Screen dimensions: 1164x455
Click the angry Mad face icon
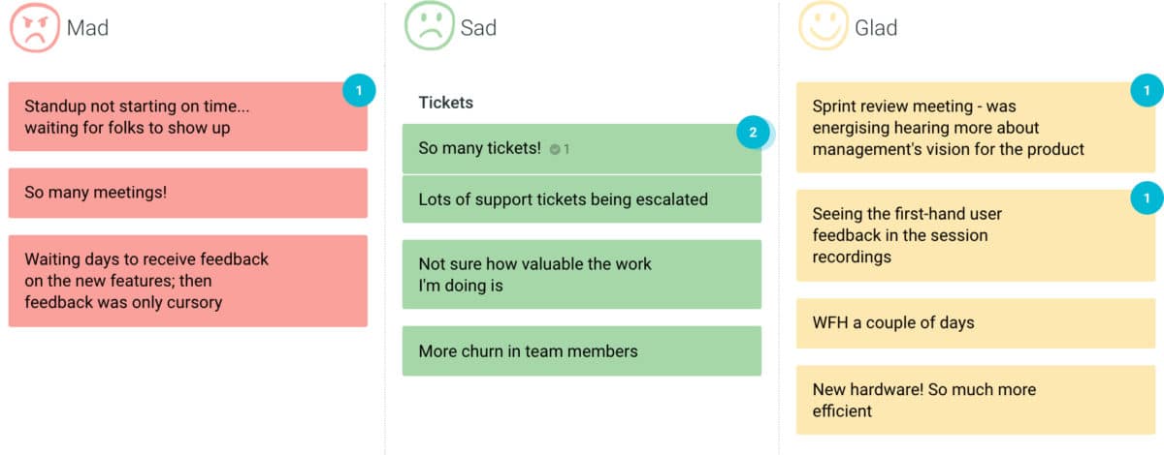pos(34,27)
